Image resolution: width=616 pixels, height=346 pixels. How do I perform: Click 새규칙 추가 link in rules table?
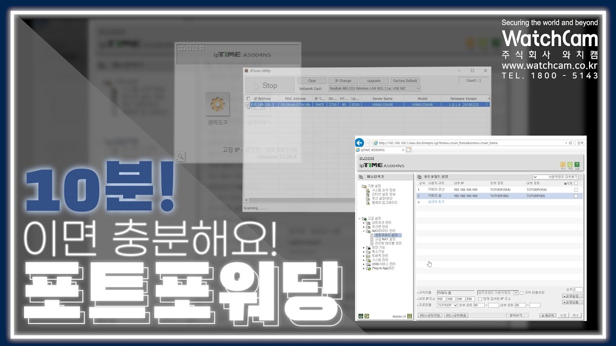pyautogui.click(x=436, y=202)
